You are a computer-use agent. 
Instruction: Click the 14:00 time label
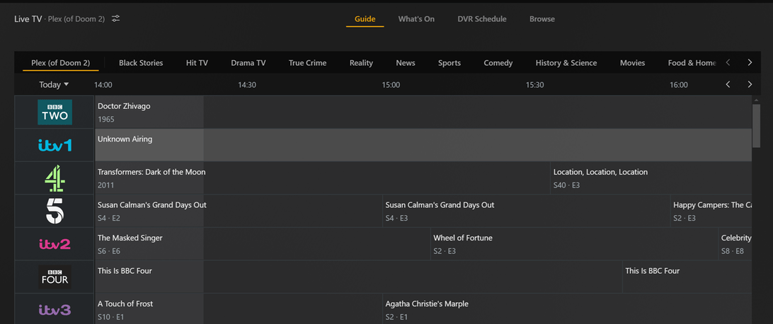tap(103, 85)
